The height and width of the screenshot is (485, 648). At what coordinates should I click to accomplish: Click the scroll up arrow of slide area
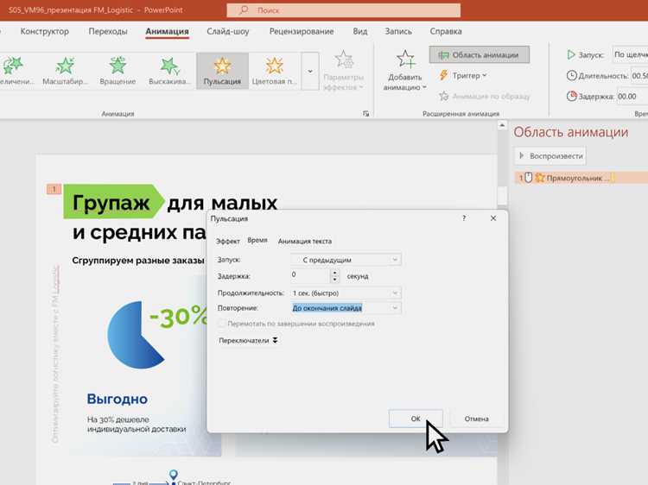coord(502,125)
